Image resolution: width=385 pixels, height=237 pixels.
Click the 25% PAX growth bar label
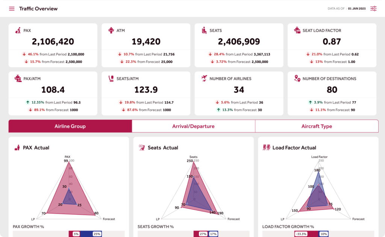coord(97,234)
